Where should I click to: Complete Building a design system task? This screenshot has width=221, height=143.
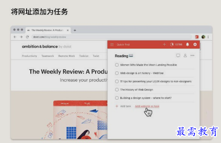117,98
